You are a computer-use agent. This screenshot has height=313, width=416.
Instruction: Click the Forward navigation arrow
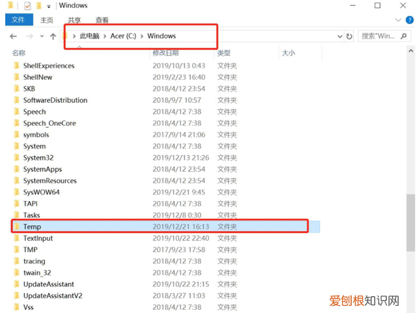point(29,36)
